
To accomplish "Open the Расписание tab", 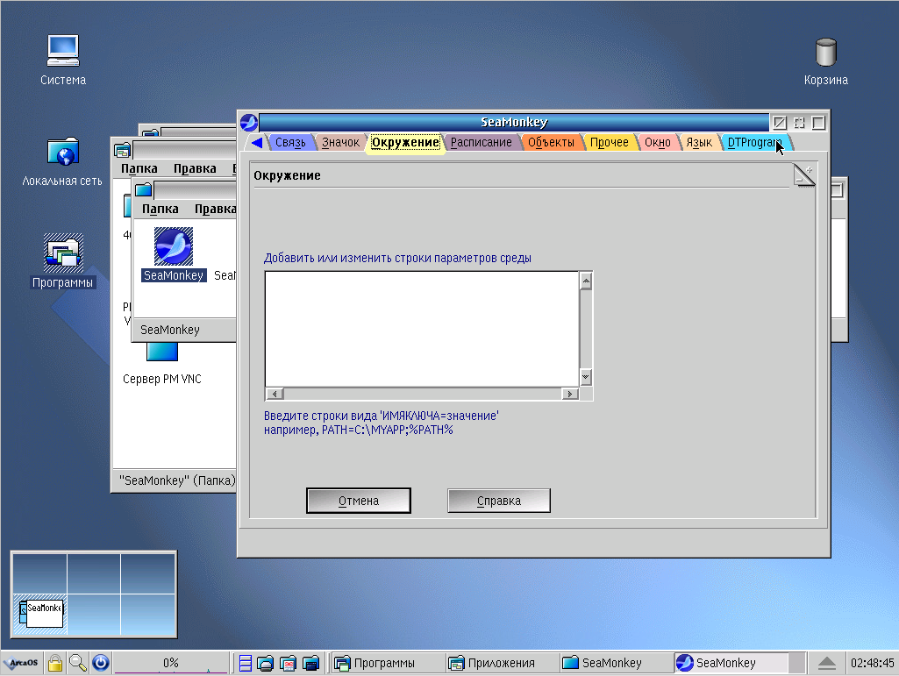I will [x=481, y=142].
